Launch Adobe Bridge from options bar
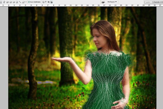The image size is (163, 109). pos(103,2)
